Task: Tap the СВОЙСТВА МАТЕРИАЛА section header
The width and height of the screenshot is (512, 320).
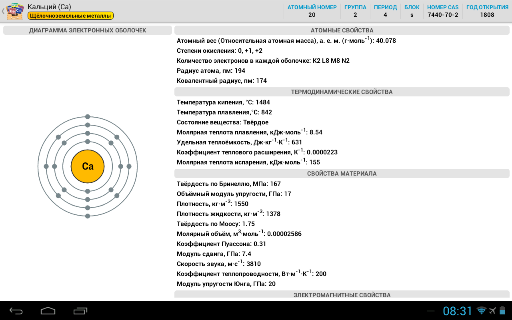Action: (342, 174)
